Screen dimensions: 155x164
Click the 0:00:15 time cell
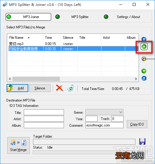pyautogui.click(x=51, y=44)
